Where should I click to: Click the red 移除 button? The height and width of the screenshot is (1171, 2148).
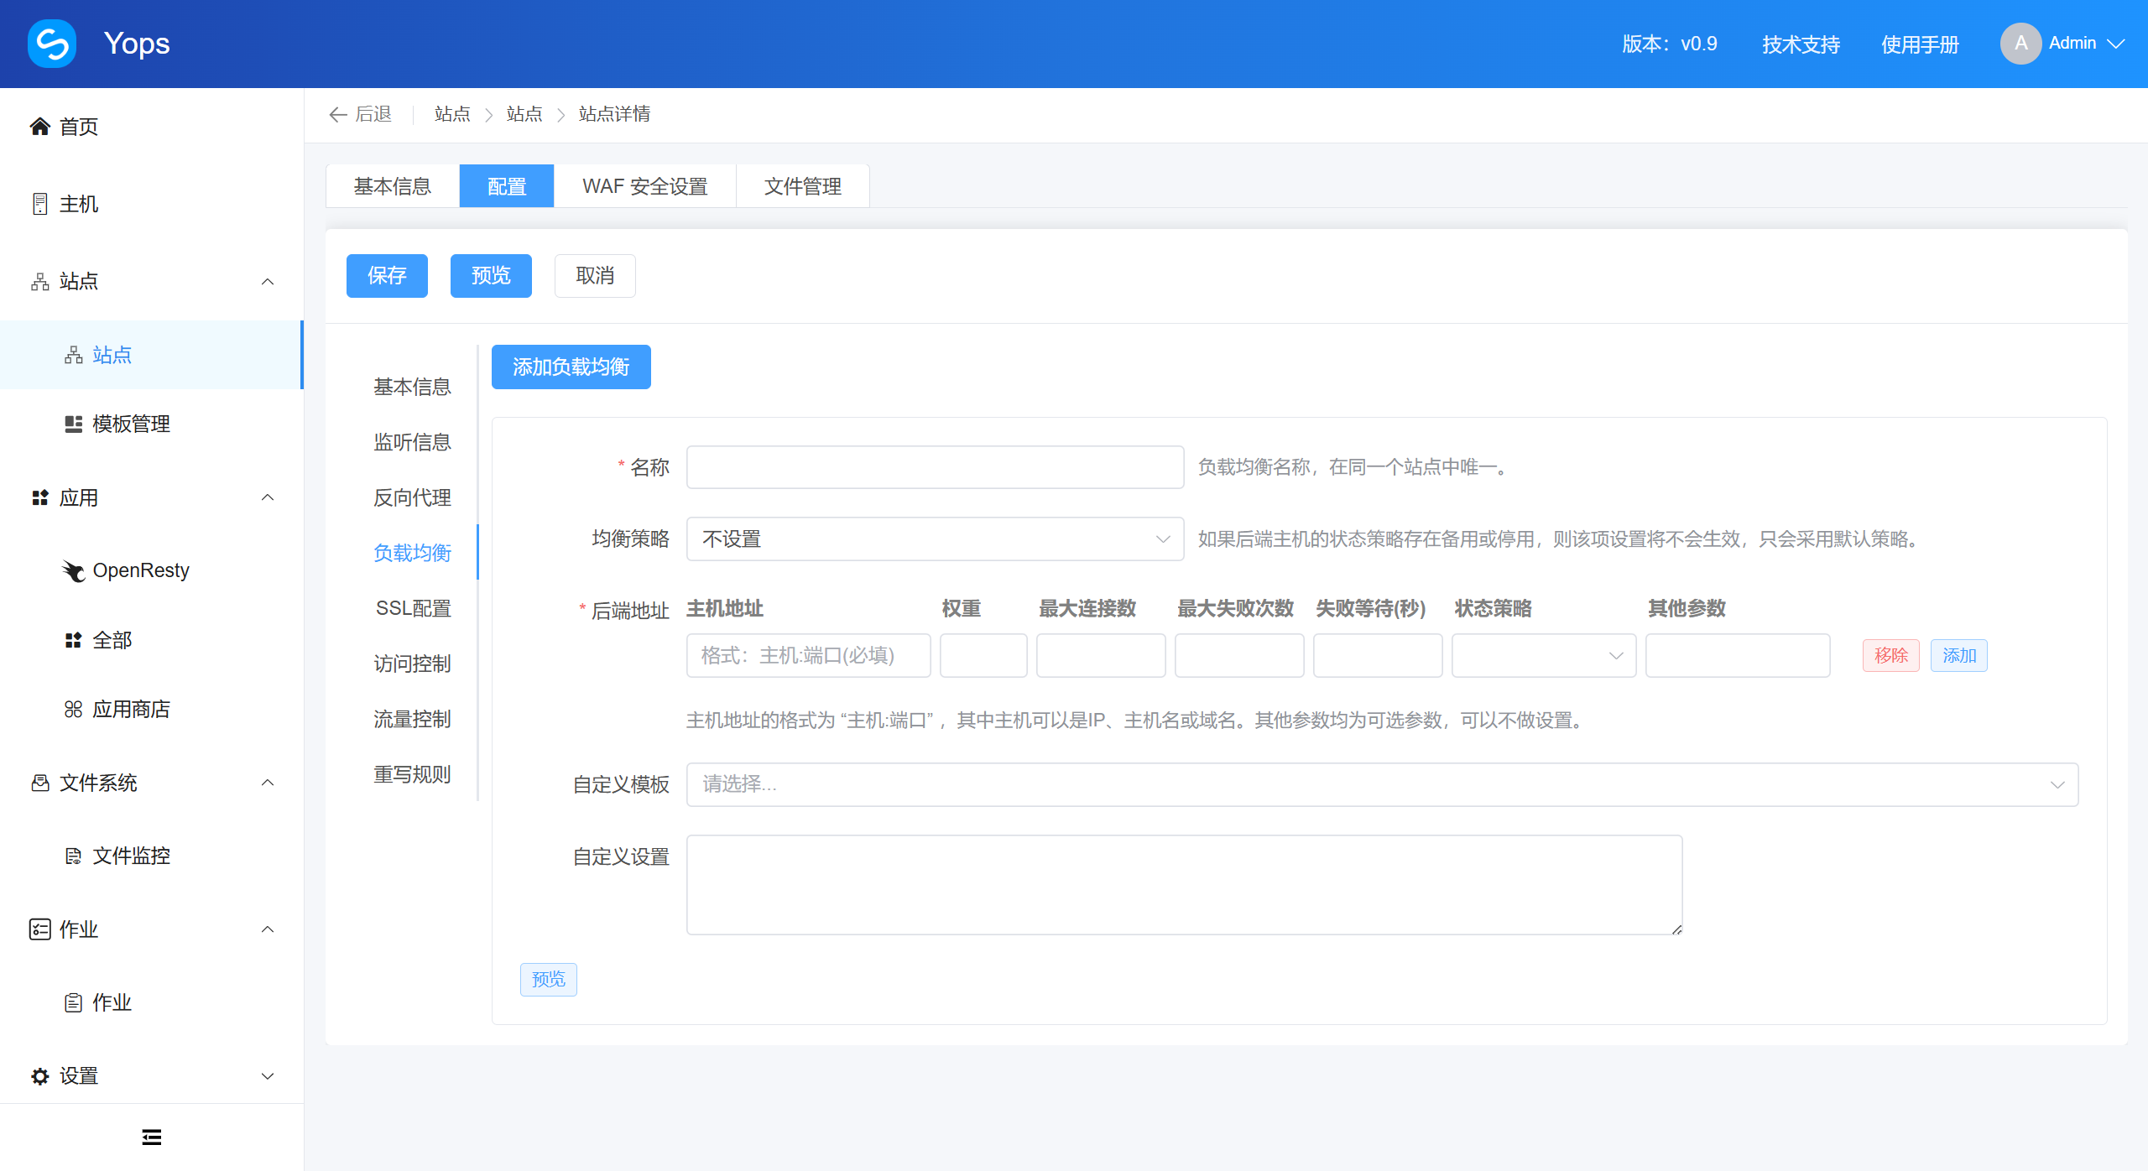(1891, 655)
